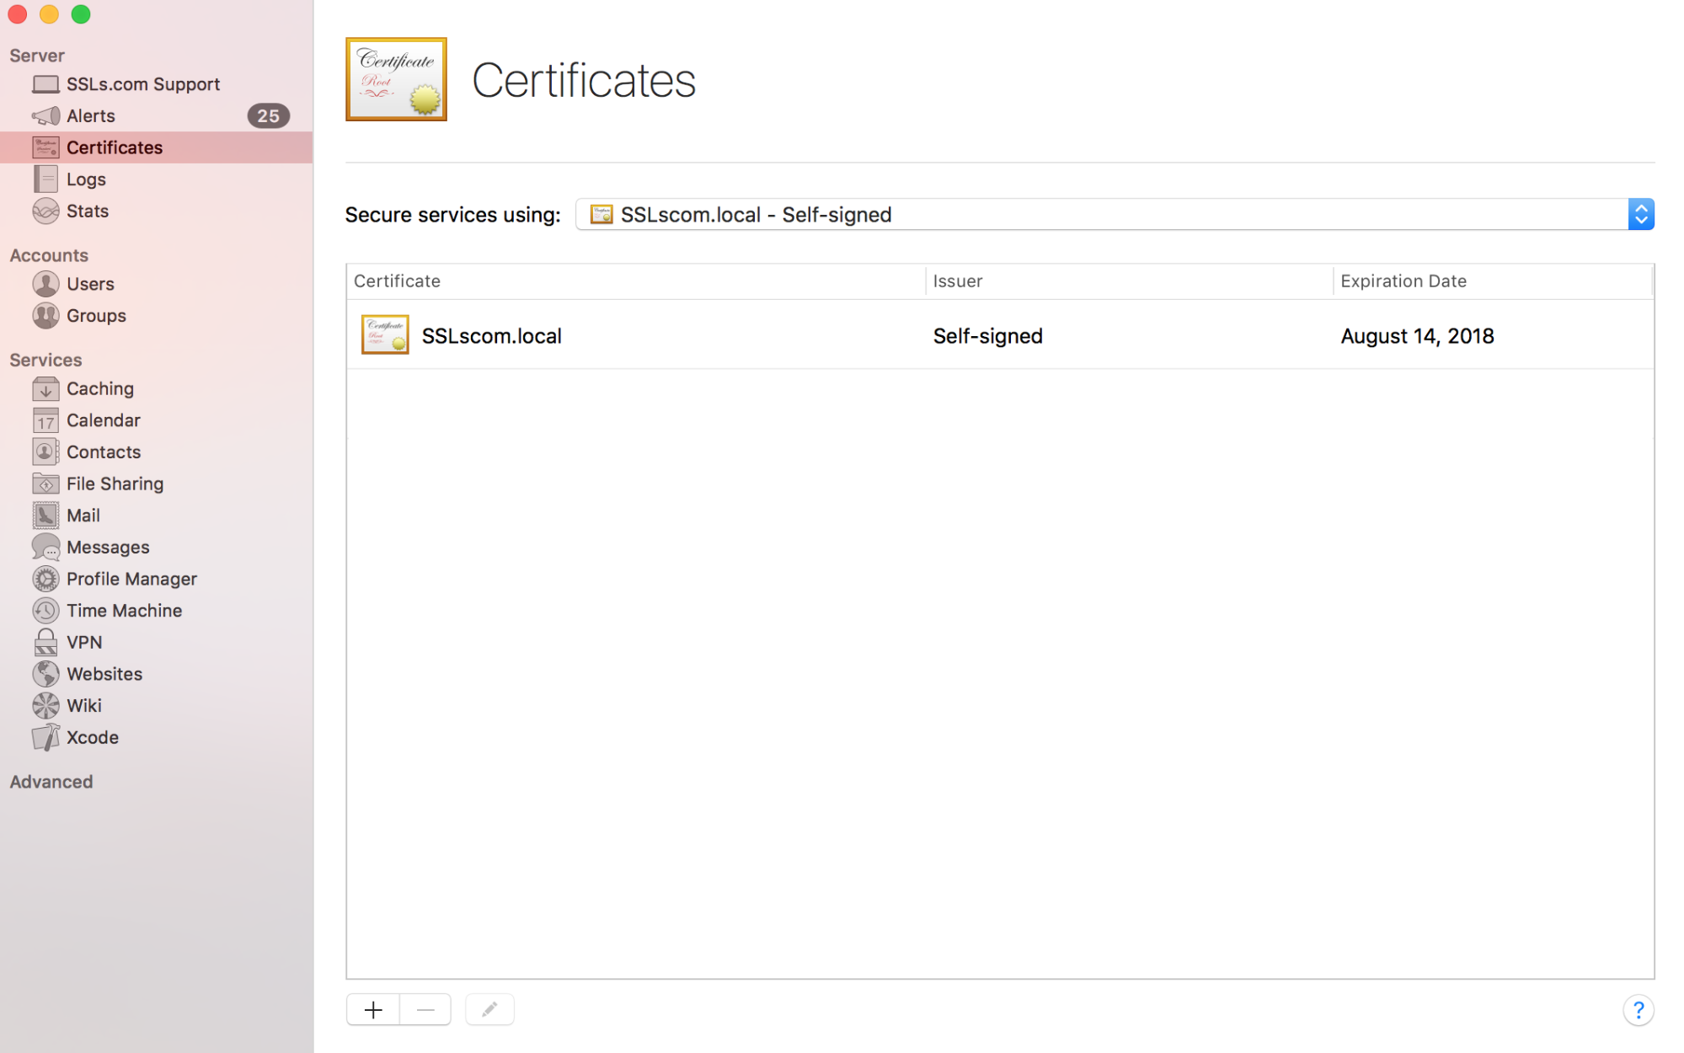Click the August 14, 2018 expiration cell
Viewport: 1684px width, 1053px height.
(x=1417, y=336)
